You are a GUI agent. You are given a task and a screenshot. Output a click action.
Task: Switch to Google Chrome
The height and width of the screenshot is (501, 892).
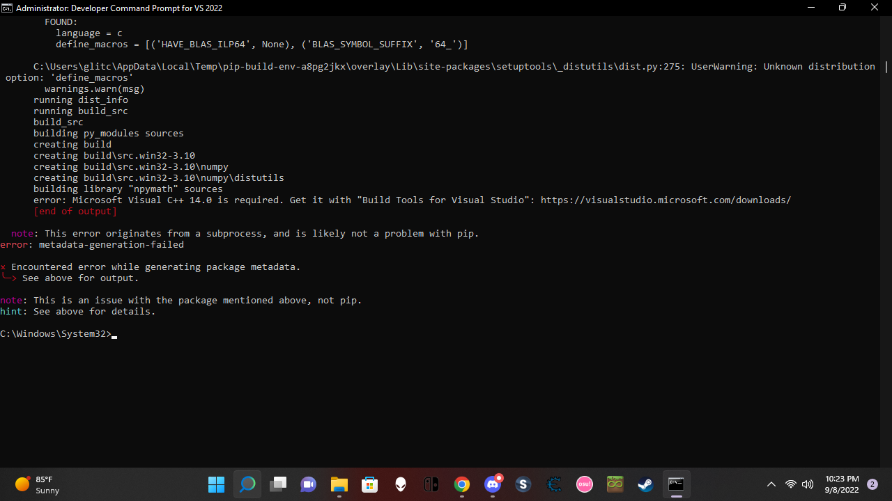pyautogui.click(x=462, y=484)
